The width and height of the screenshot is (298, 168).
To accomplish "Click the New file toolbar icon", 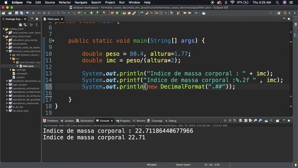I will point(3,13).
